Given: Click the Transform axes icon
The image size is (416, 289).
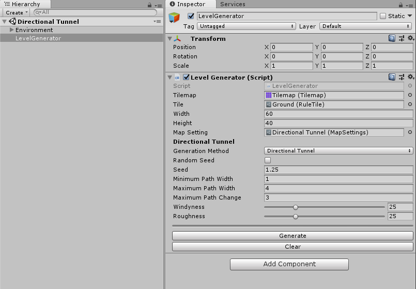Looking at the screenshot, I should click(177, 39).
